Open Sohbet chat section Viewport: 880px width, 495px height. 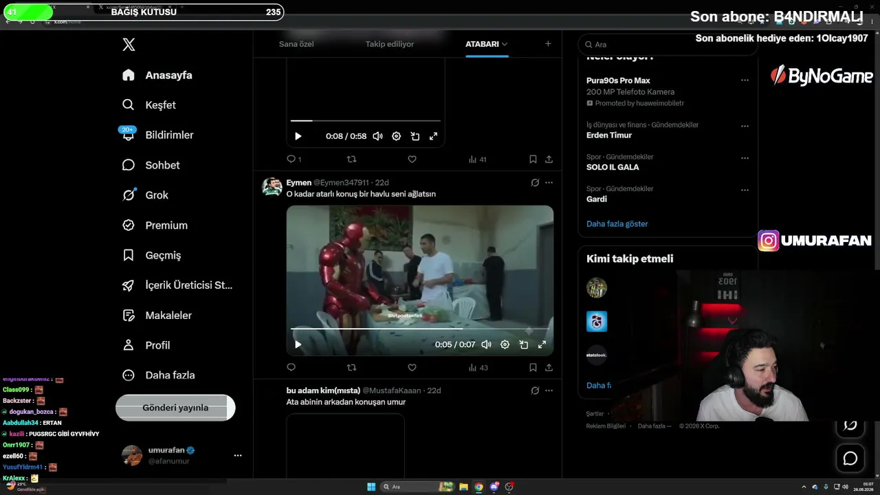click(x=151, y=165)
